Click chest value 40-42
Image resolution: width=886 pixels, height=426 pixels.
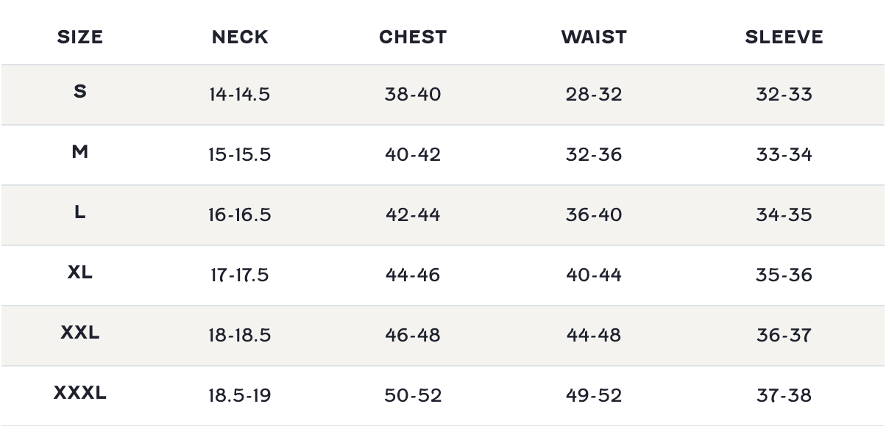[x=413, y=155]
